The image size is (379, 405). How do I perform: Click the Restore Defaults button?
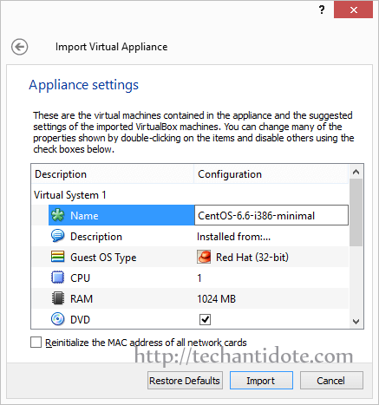tap(185, 381)
